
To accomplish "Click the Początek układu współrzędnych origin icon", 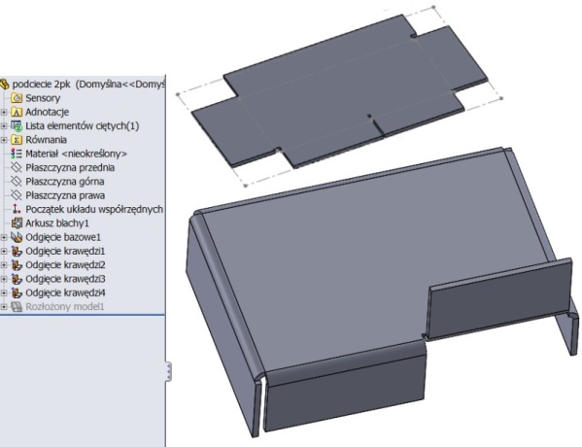I will coord(17,209).
